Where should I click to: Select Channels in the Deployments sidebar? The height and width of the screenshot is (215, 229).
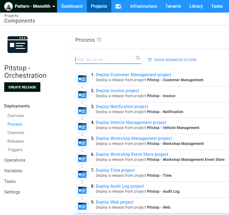pyautogui.click(x=16, y=132)
